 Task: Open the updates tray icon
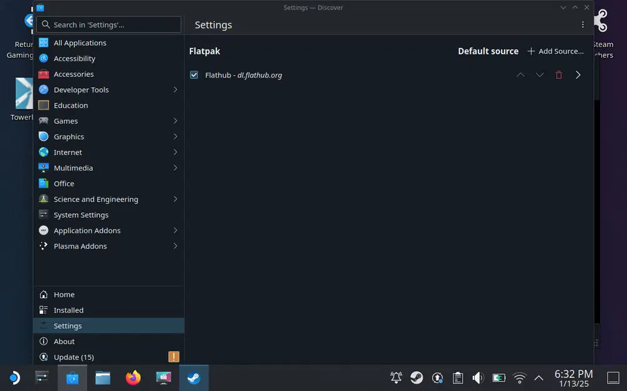click(x=438, y=377)
